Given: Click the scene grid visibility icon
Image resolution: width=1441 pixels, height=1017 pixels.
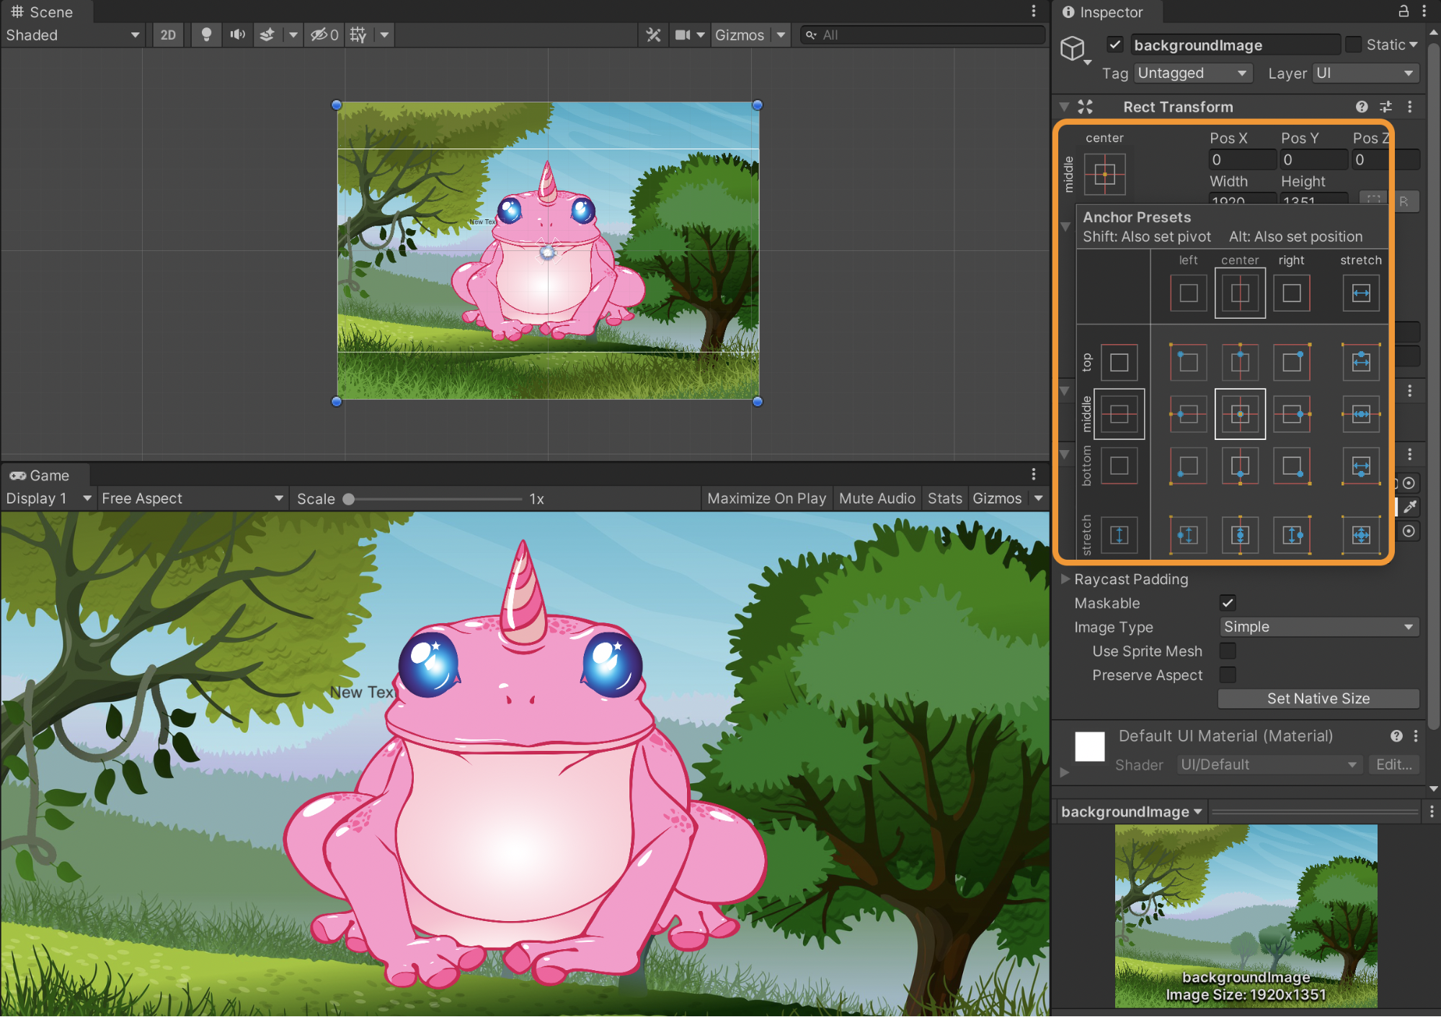Looking at the screenshot, I should (358, 35).
